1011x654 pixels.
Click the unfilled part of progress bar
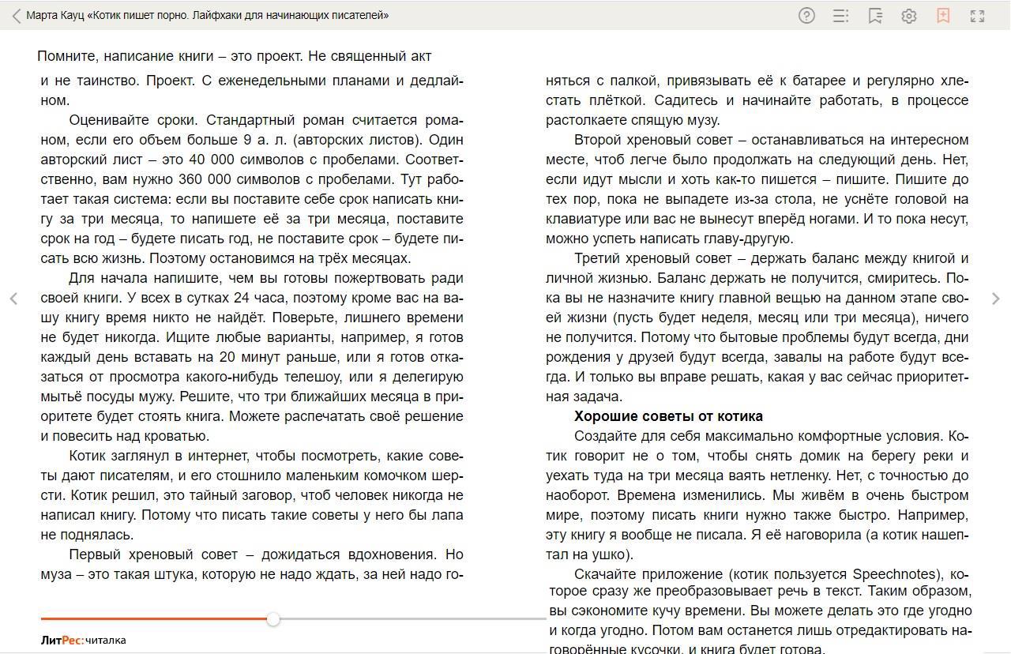click(x=411, y=619)
